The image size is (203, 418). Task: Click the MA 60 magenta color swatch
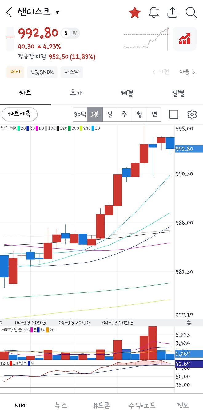(x=37, y=128)
